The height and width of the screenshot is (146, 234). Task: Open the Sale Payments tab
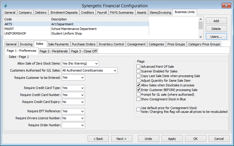click(x=58, y=44)
